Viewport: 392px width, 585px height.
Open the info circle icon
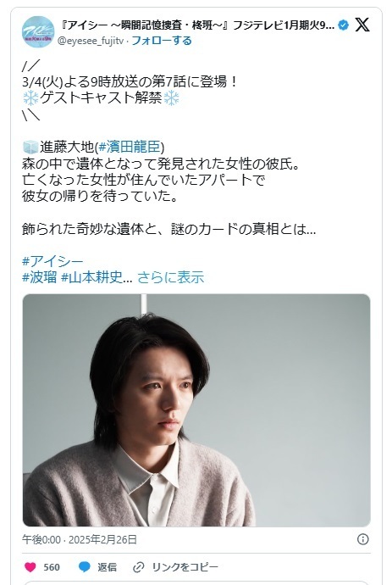pos(362,539)
